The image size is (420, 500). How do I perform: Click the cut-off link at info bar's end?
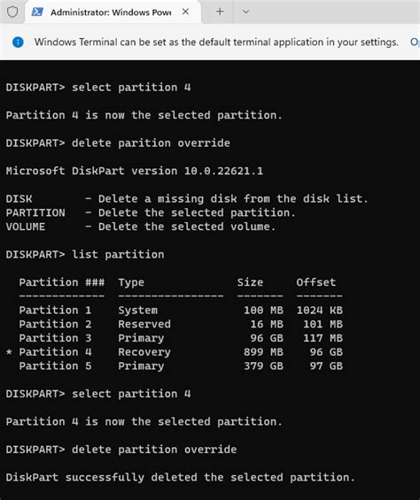tap(415, 42)
